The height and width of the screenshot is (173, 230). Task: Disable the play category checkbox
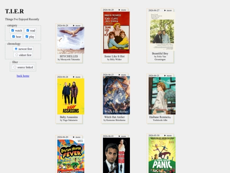pyautogui.click(x=27, y=36)
